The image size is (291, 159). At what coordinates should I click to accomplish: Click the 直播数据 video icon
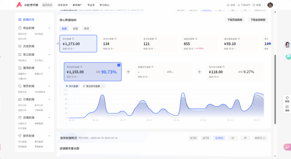coord(20,68)
